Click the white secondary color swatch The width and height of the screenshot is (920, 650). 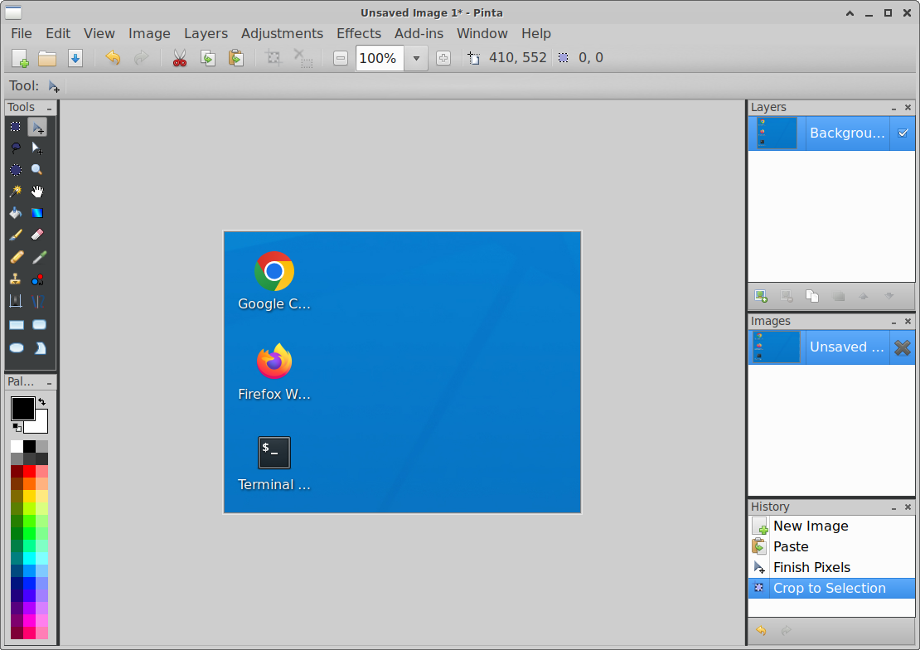39,425
